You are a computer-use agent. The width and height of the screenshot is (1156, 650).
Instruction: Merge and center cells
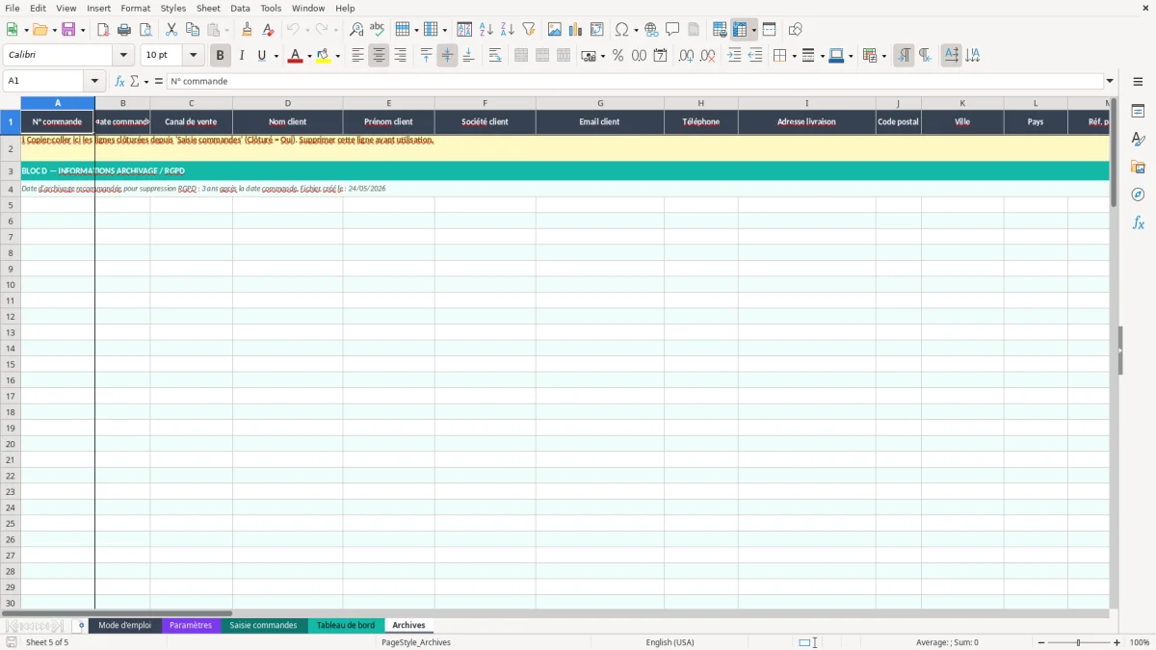tap(521, 56)
